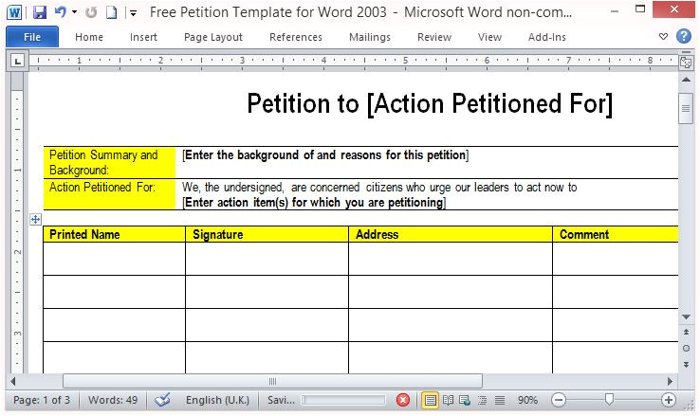Open Word Help question mark icon
The image size is (700, 416).
[684, 37]
